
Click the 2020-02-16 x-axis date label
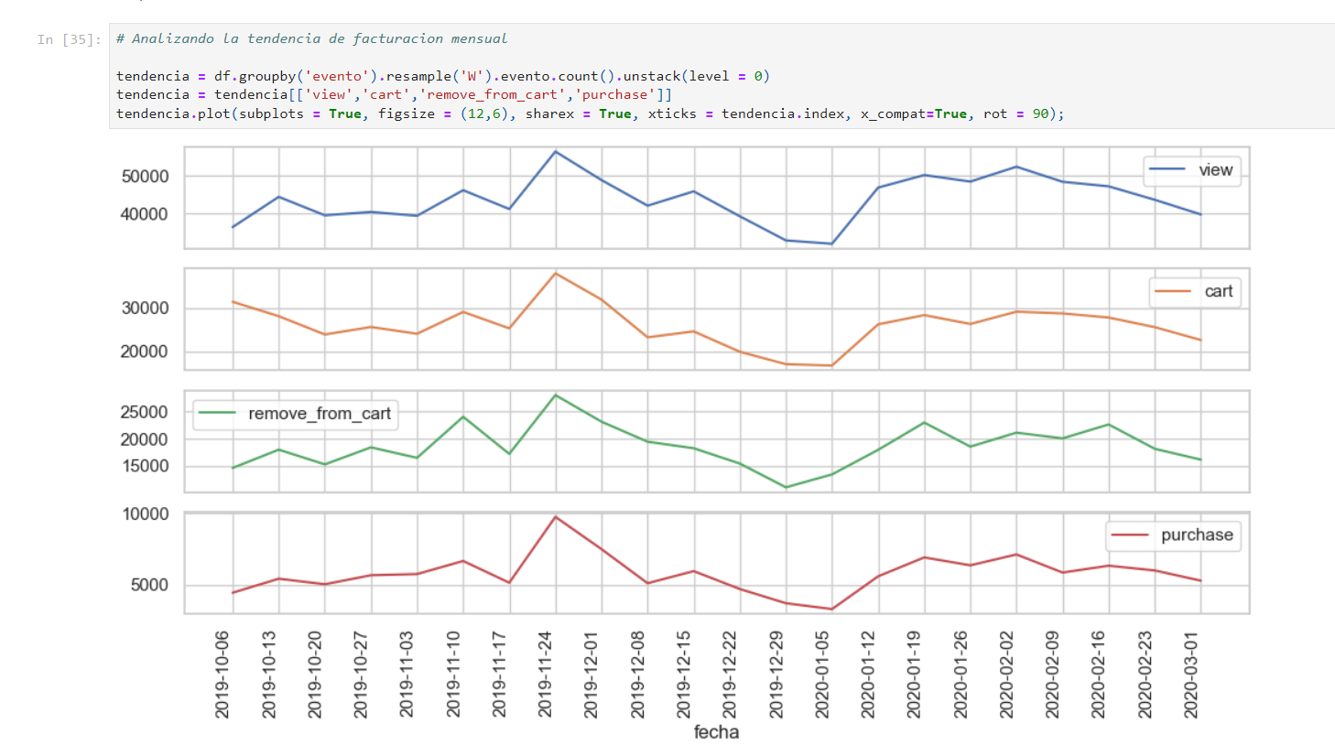[x=1099, y=675]
